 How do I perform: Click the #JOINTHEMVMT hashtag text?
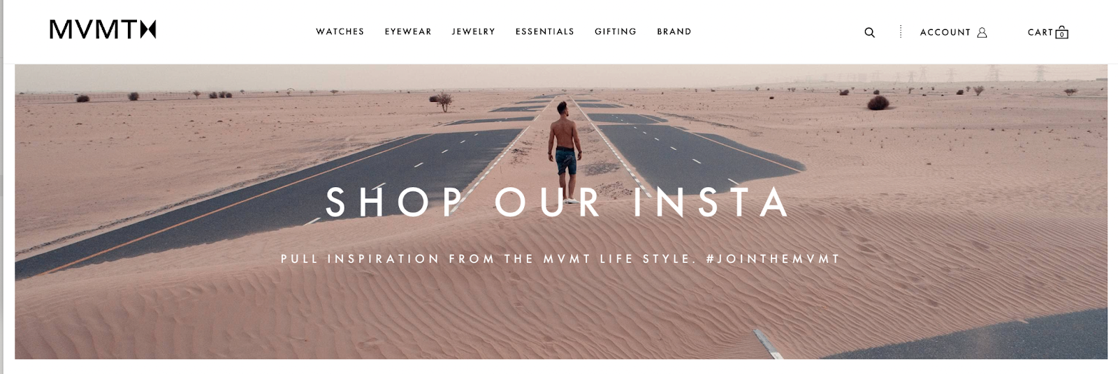773,259
